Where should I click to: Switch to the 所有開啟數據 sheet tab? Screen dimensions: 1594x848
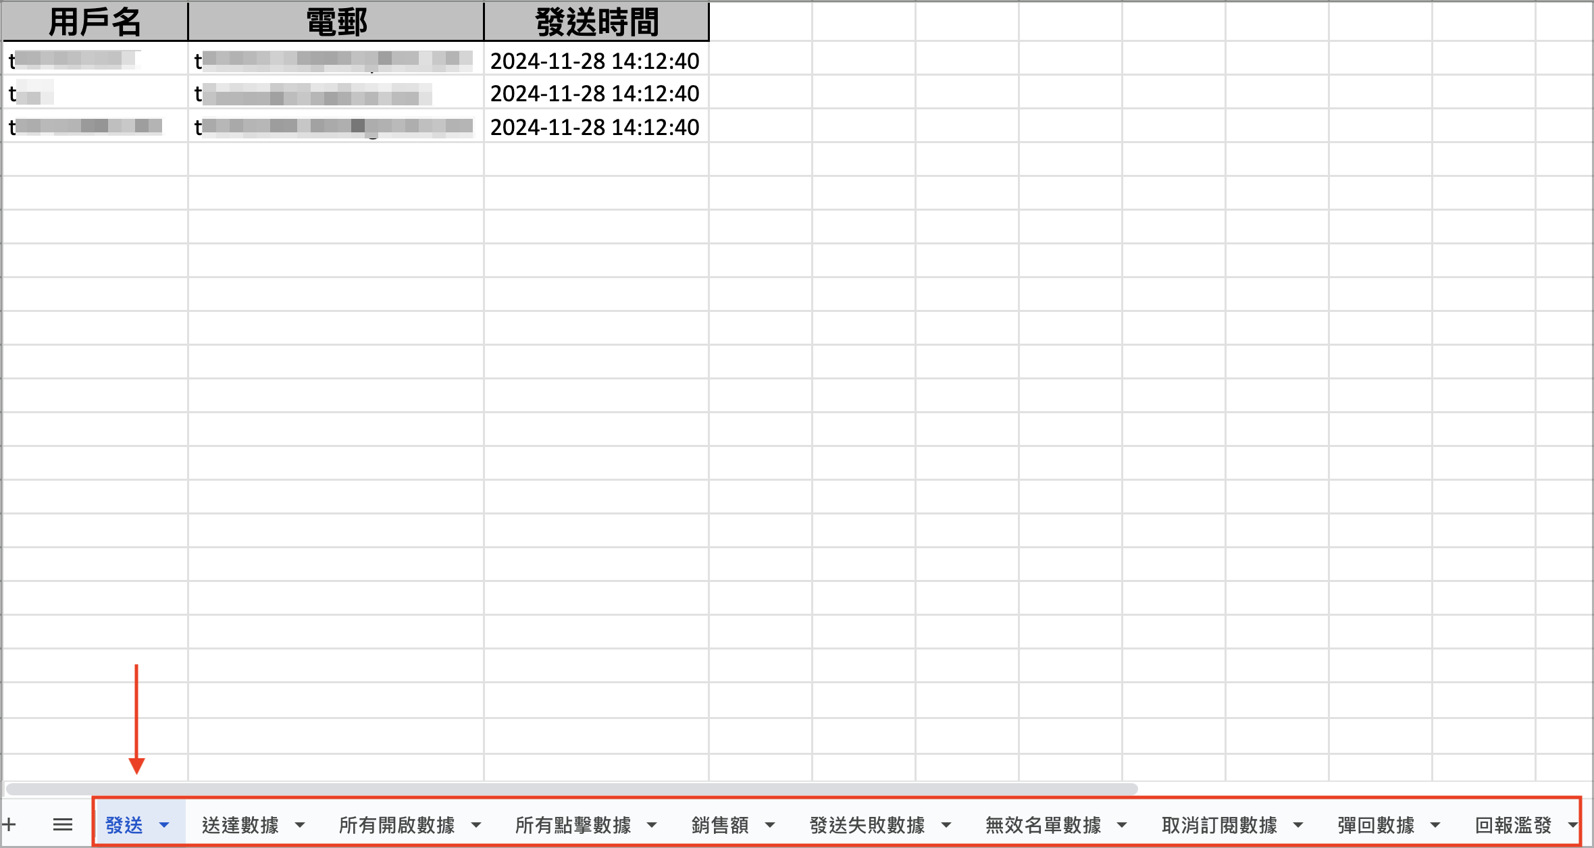(x=397, y=825)
